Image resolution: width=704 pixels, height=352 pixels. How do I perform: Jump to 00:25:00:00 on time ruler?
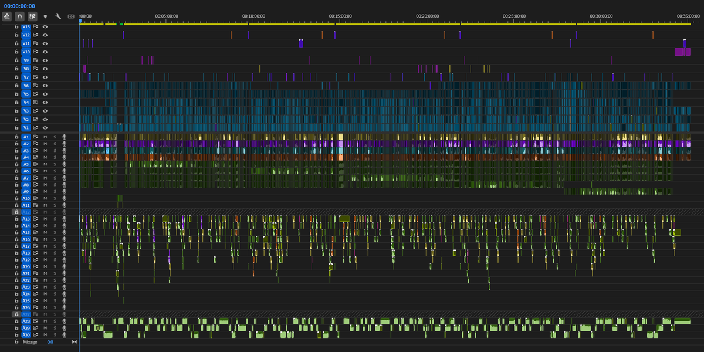tap(515, 16)
